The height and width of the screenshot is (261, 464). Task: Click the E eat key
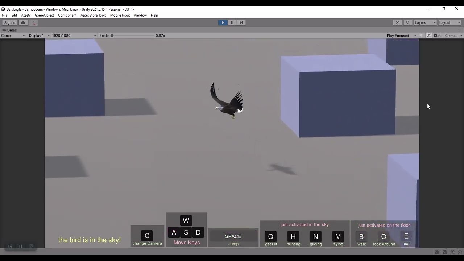tap(406, 236)
